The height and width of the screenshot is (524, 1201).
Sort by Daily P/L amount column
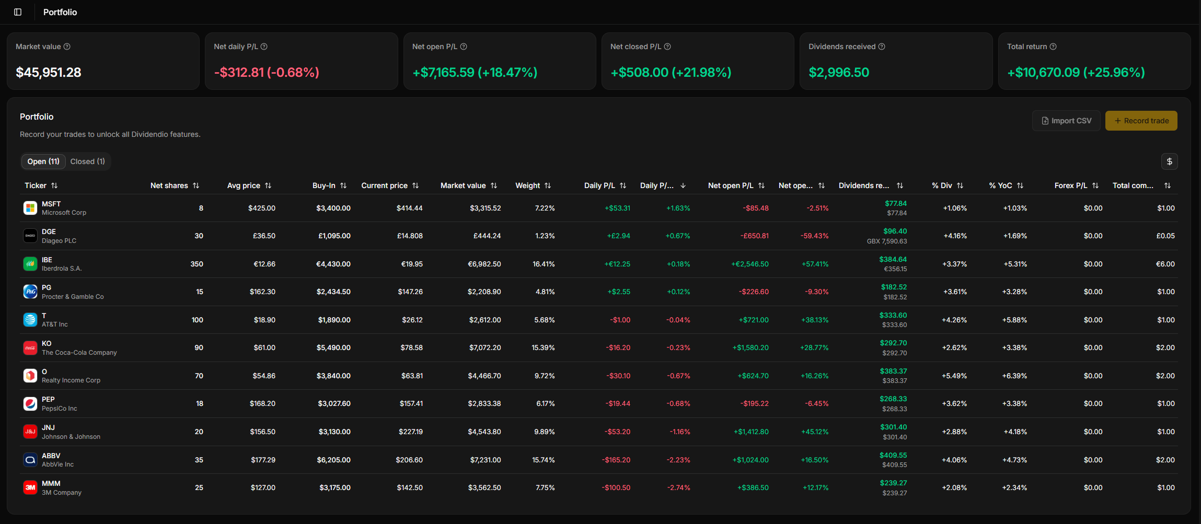point(605,185)
